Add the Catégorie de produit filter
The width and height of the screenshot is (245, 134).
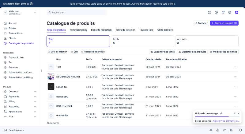(x=93, y=52)
